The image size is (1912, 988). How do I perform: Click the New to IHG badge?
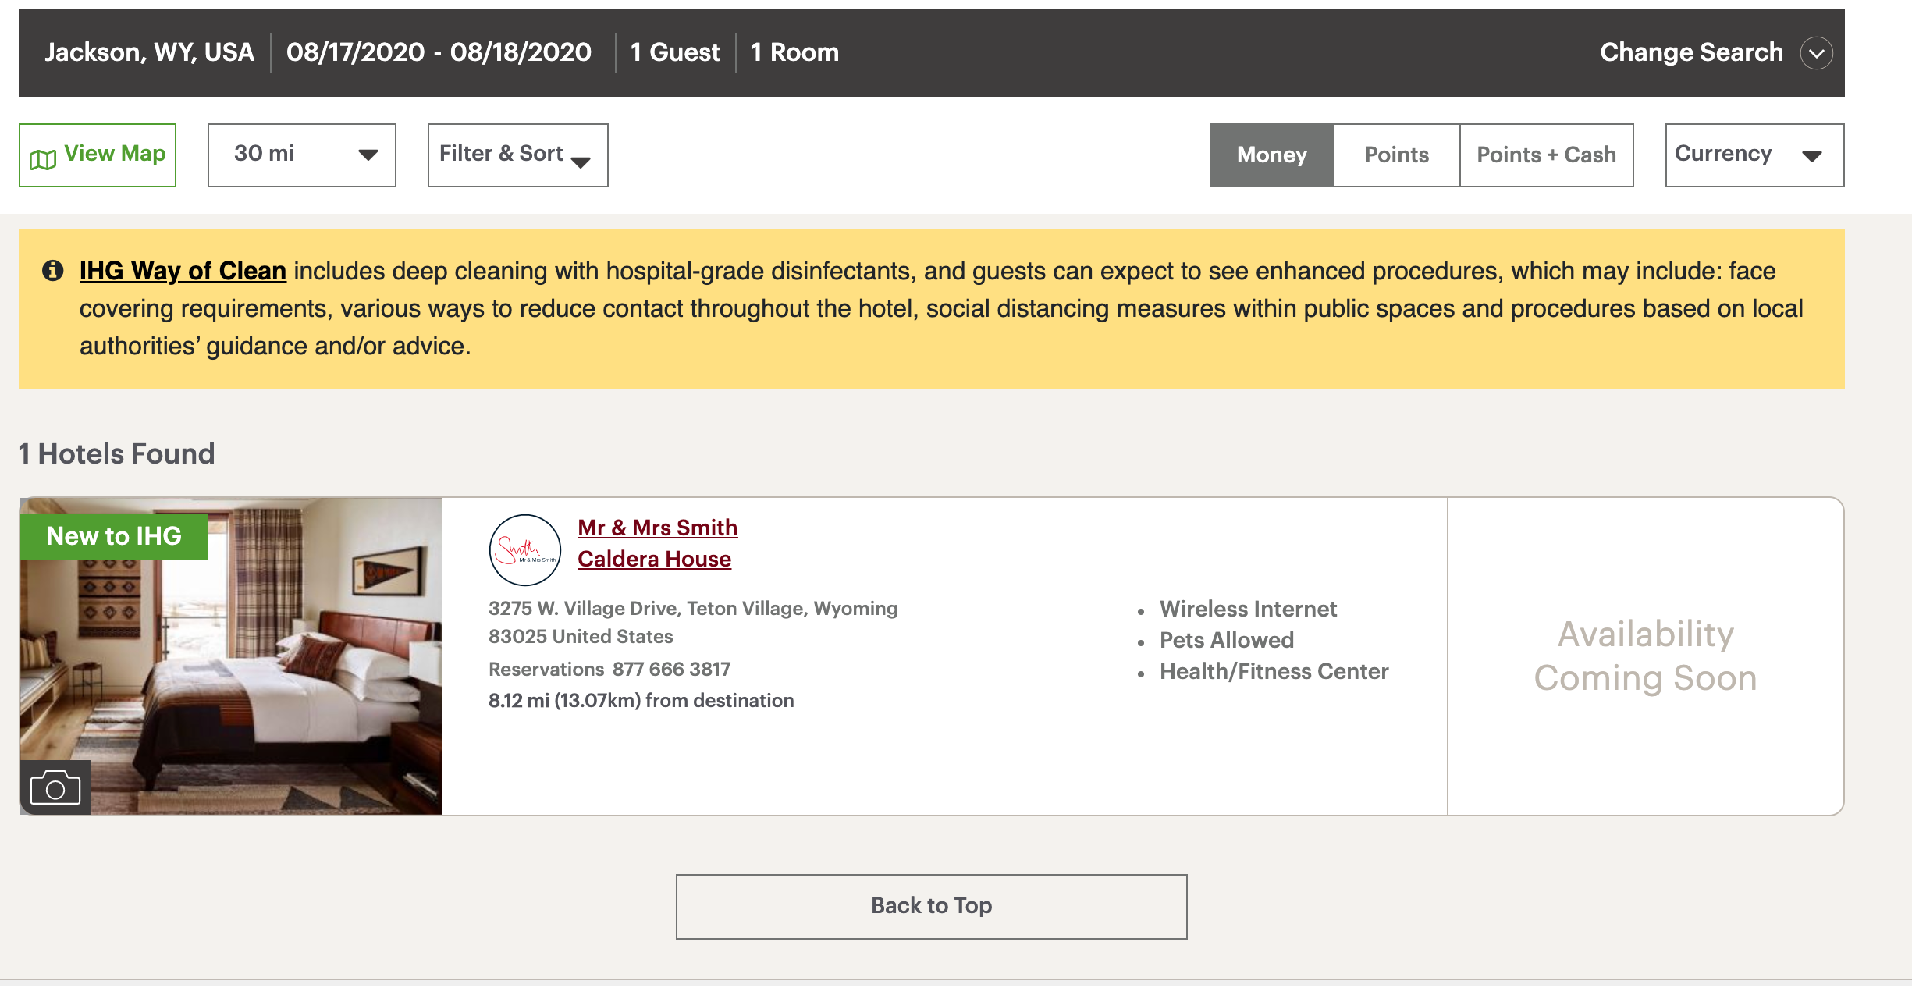coord(114,536)
